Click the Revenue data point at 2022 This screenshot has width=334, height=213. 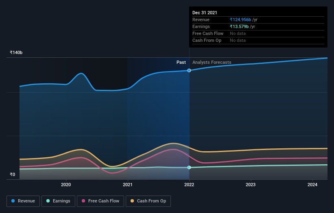click(x=189, y=70)
